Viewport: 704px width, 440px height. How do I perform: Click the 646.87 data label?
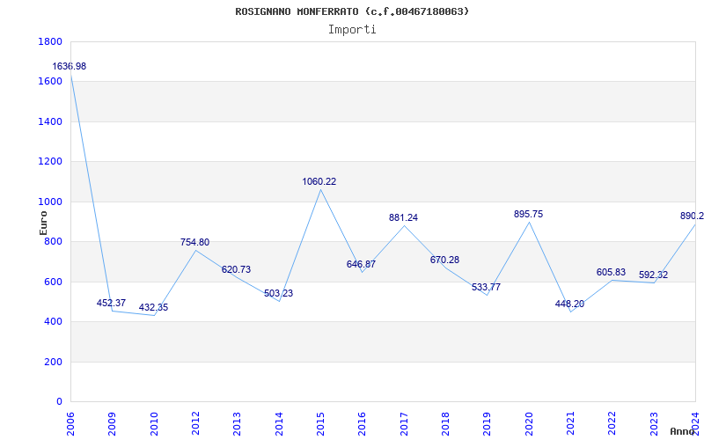point(361,265)
